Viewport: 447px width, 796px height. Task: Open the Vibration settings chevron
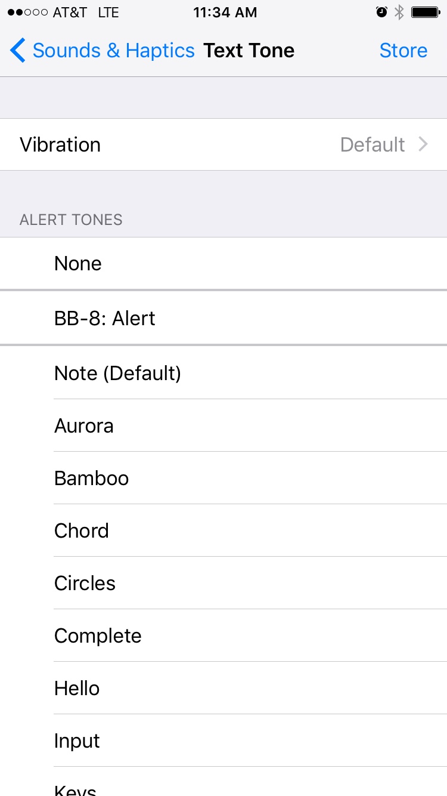click(423, 144)
